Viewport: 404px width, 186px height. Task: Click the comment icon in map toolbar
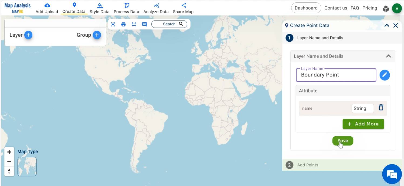tap(144, 24)
